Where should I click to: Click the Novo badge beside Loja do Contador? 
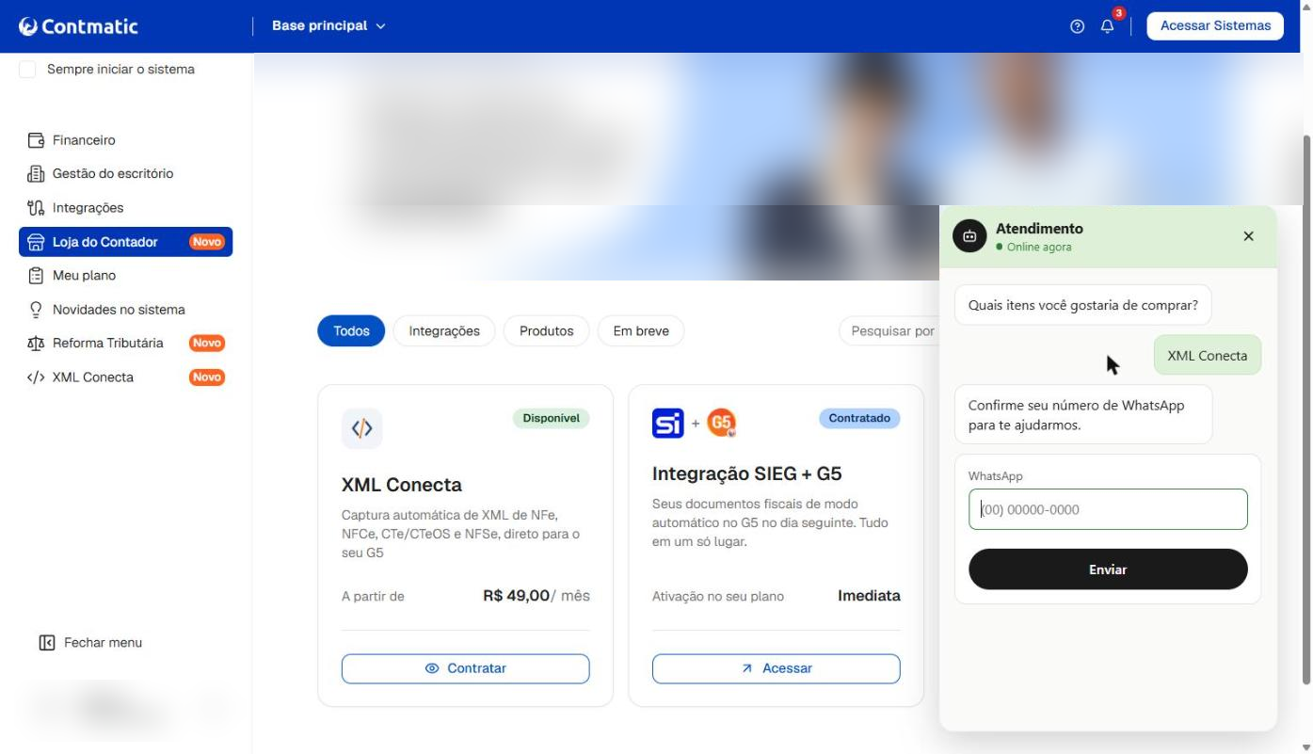tap(207, 242)
